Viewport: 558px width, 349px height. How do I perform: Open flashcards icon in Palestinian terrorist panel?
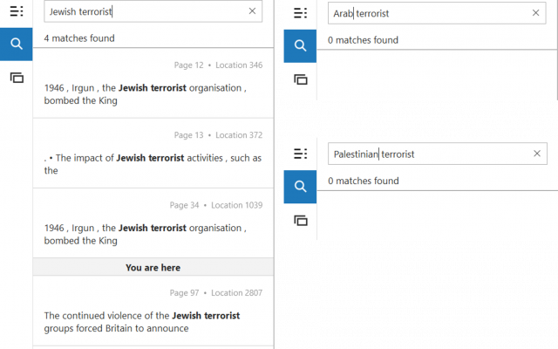[301, 221]
